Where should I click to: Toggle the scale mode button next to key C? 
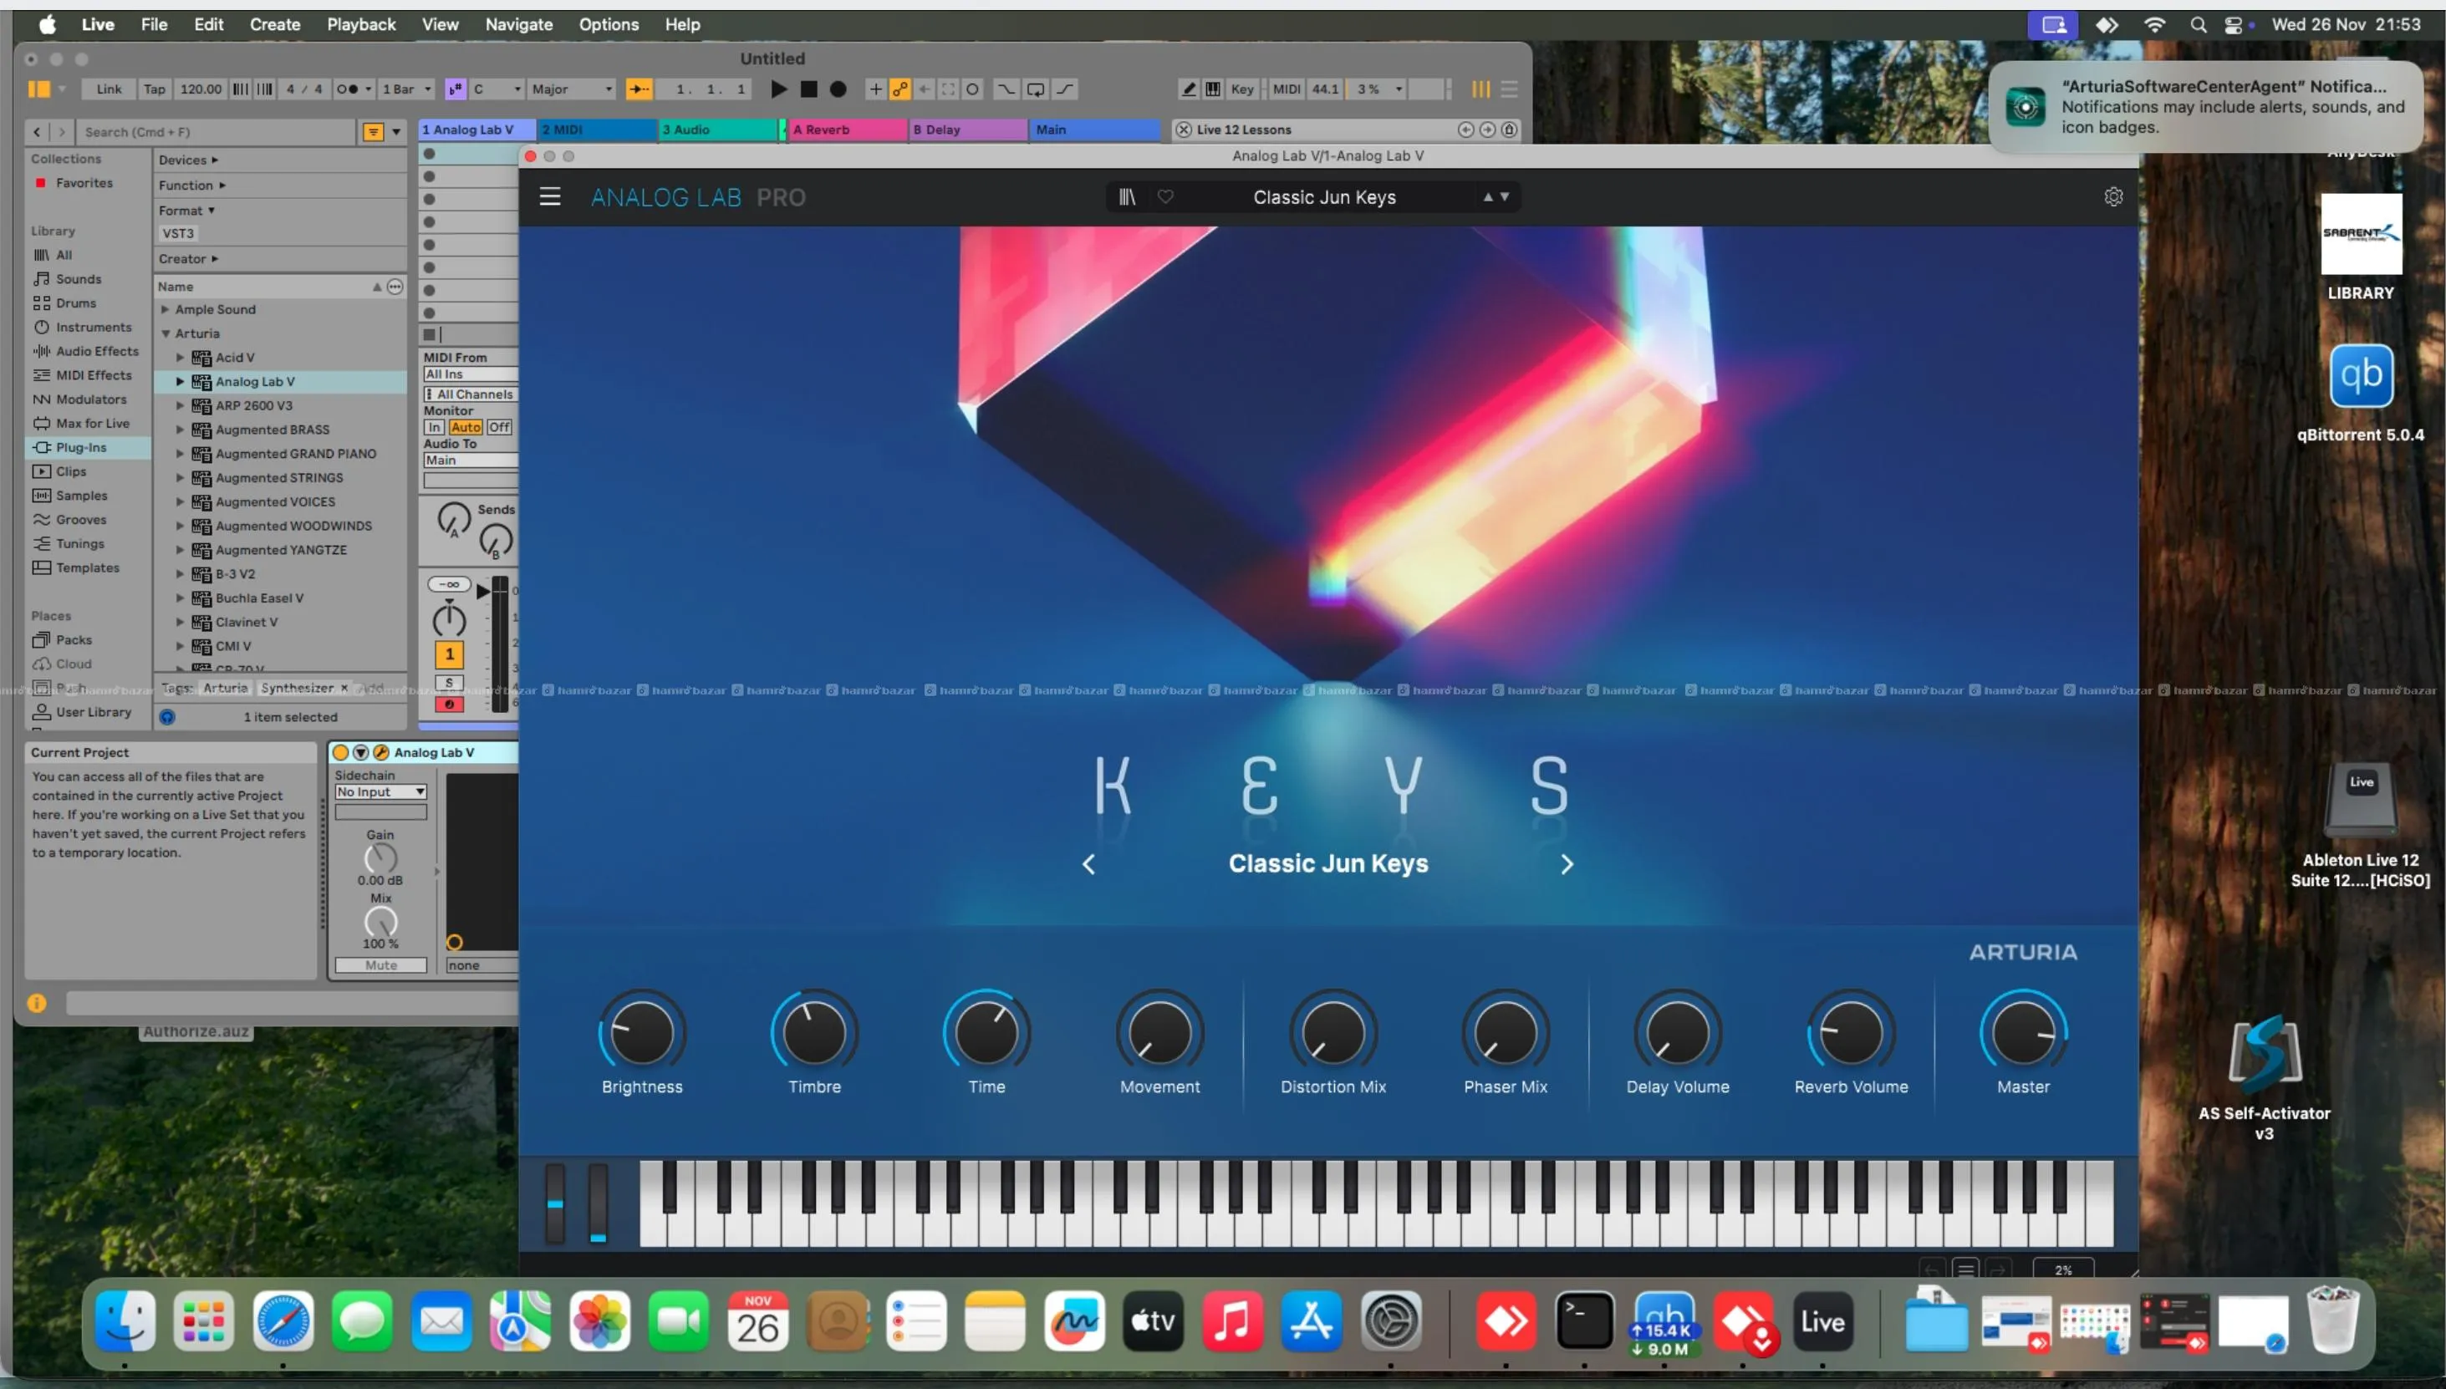click(x=455, y=89)
